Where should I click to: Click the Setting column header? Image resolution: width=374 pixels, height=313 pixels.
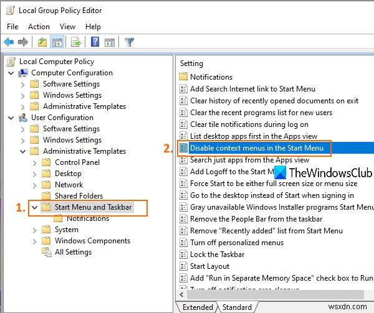click(191, 63)
